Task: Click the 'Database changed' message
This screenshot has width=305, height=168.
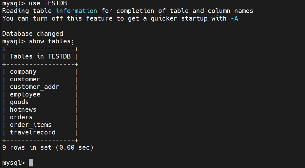Action: pyautogui.click(x=33, y=34)
